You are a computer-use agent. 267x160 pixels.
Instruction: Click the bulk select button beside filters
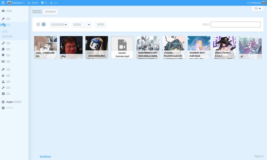101,25
